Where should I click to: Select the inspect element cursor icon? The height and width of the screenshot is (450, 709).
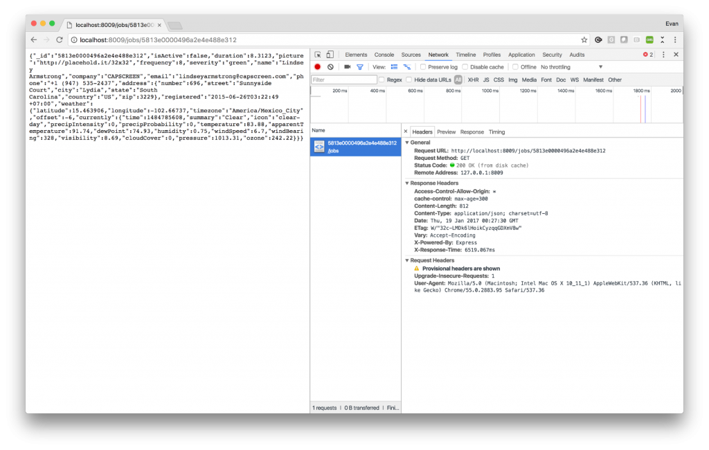(x=317, y=54)
